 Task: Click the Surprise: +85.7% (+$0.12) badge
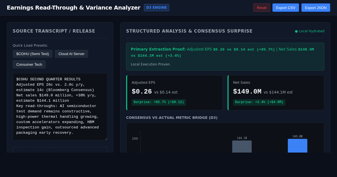pyautogui.click(x=159, y=102)
